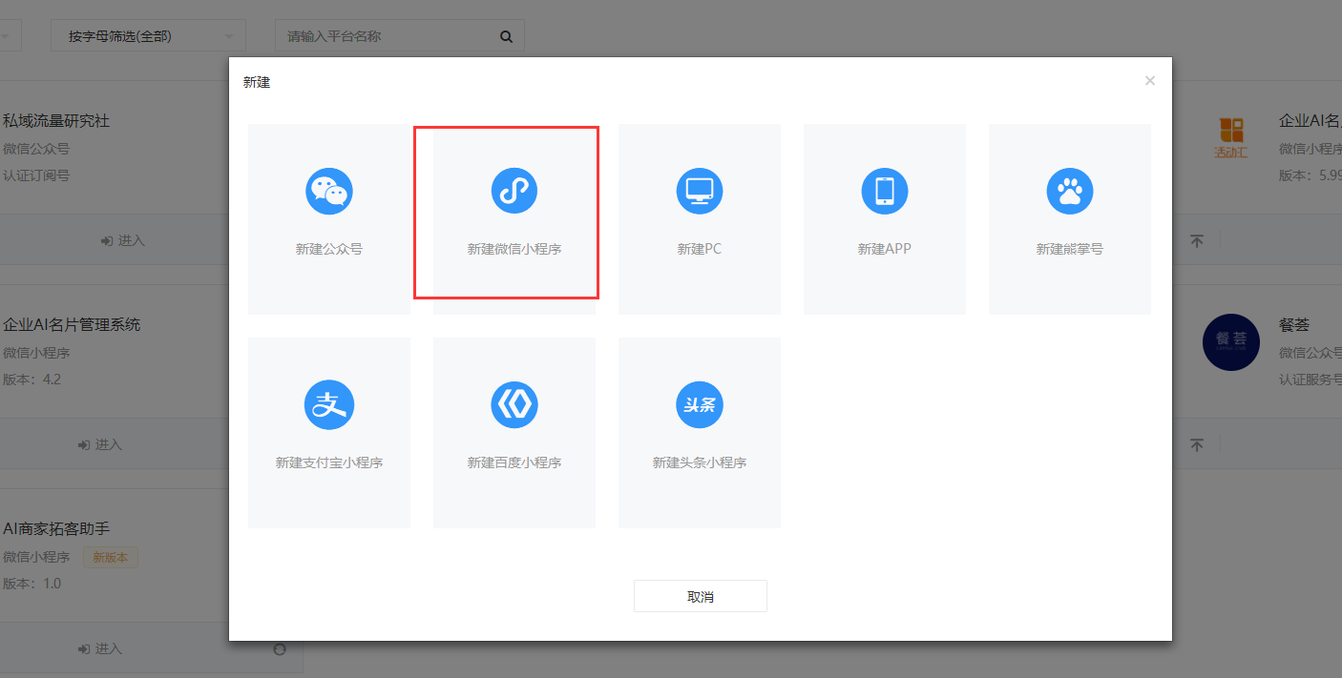This screenshot has width=1342, height=678.
Task: Select 新建头条小程序 label
Action: 700,462
